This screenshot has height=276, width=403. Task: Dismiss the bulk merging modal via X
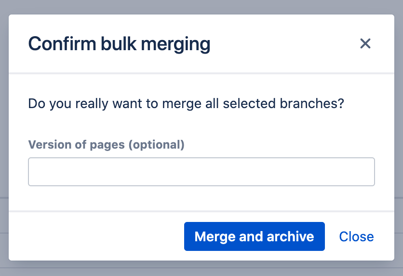coord(365,44)
